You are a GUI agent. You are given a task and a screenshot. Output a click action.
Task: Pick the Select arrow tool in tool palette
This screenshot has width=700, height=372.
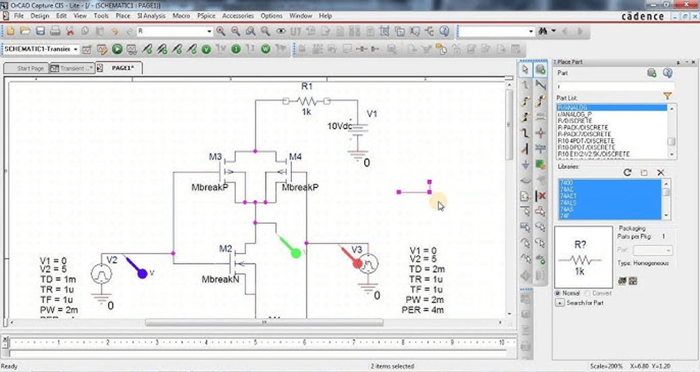[526, 69]
